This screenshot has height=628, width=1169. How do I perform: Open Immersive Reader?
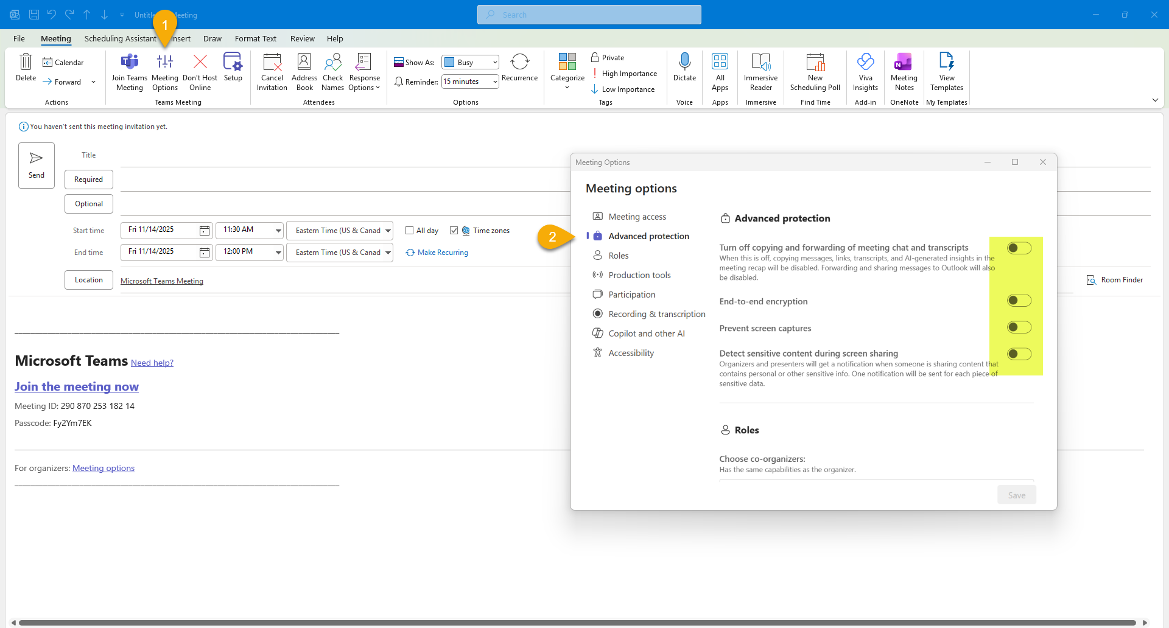(x=760, y=72)
